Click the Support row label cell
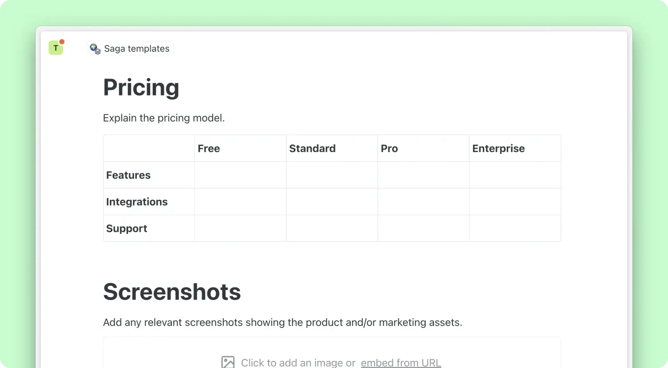 149,228
